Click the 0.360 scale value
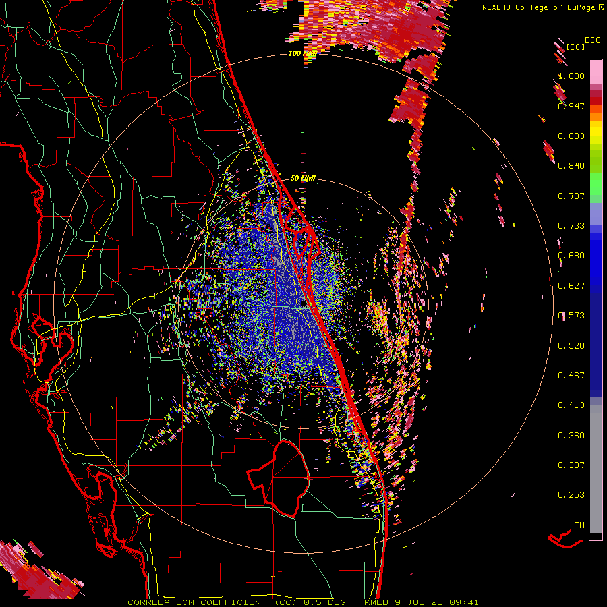Screen dimensions: 607x607 (x=571, y=436)
